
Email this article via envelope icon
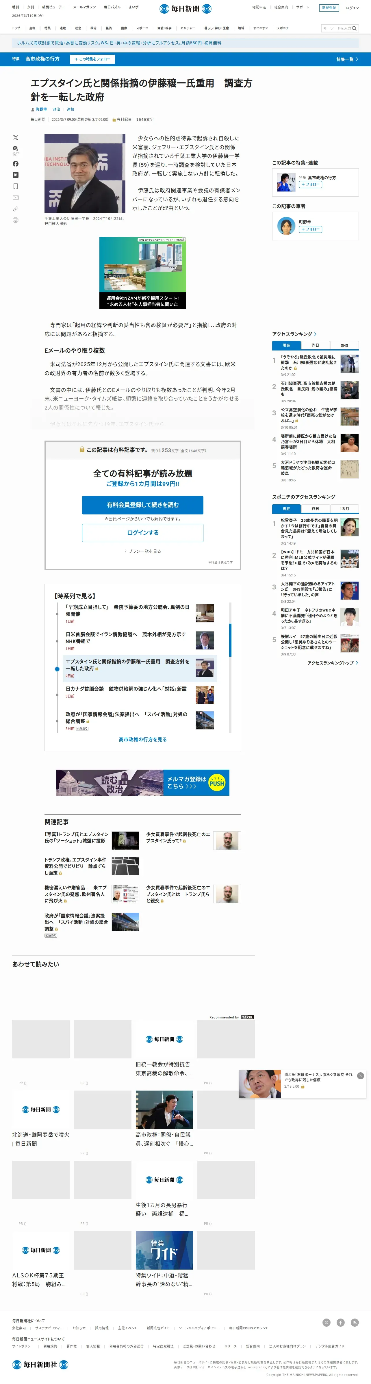point(15,197)
